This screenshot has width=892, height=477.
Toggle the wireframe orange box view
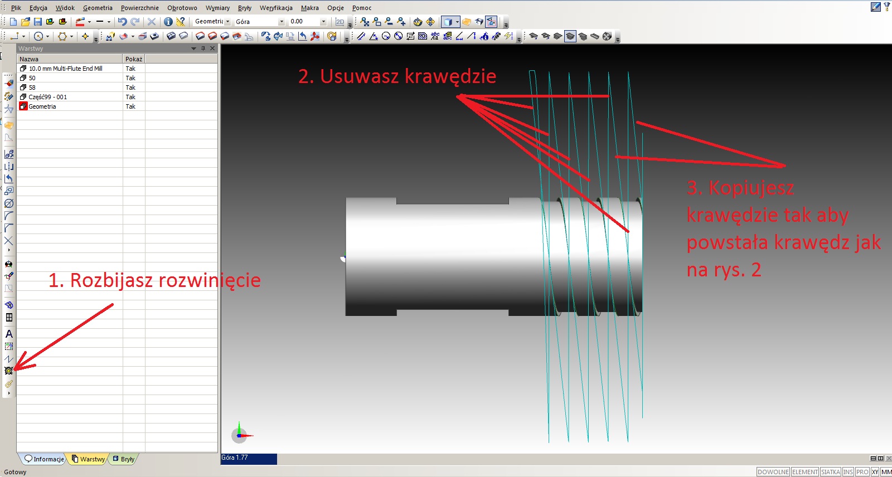tap(467, 22)
